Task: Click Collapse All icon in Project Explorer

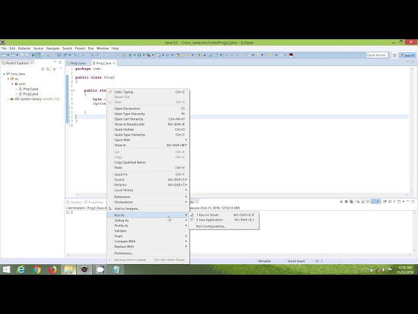Action: click(x=42, y=69)
